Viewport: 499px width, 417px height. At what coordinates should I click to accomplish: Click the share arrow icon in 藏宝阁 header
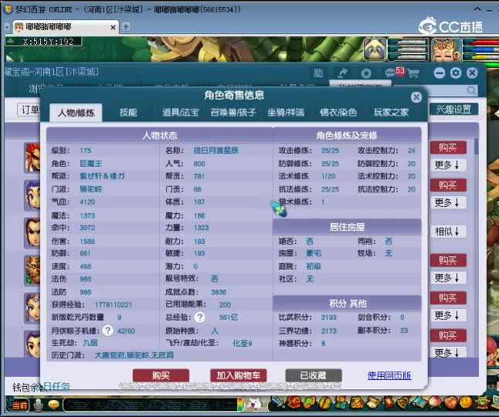point(342,73)
